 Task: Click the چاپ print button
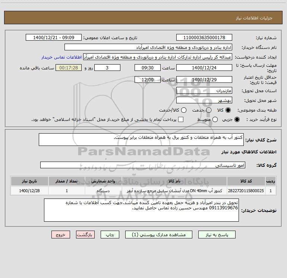tap(110, 235)
